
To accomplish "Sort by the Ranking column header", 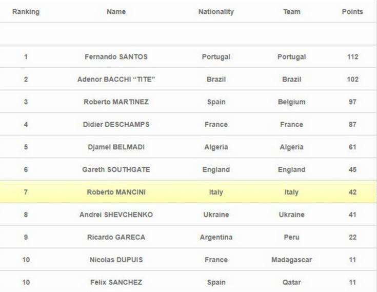I will click(26, 11).
